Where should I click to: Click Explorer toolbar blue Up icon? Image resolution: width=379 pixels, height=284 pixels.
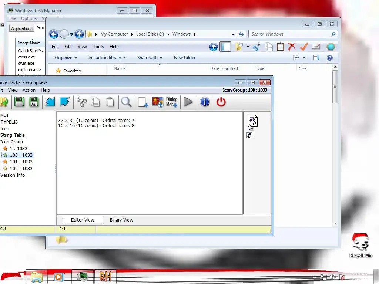(x=214, y=47)
